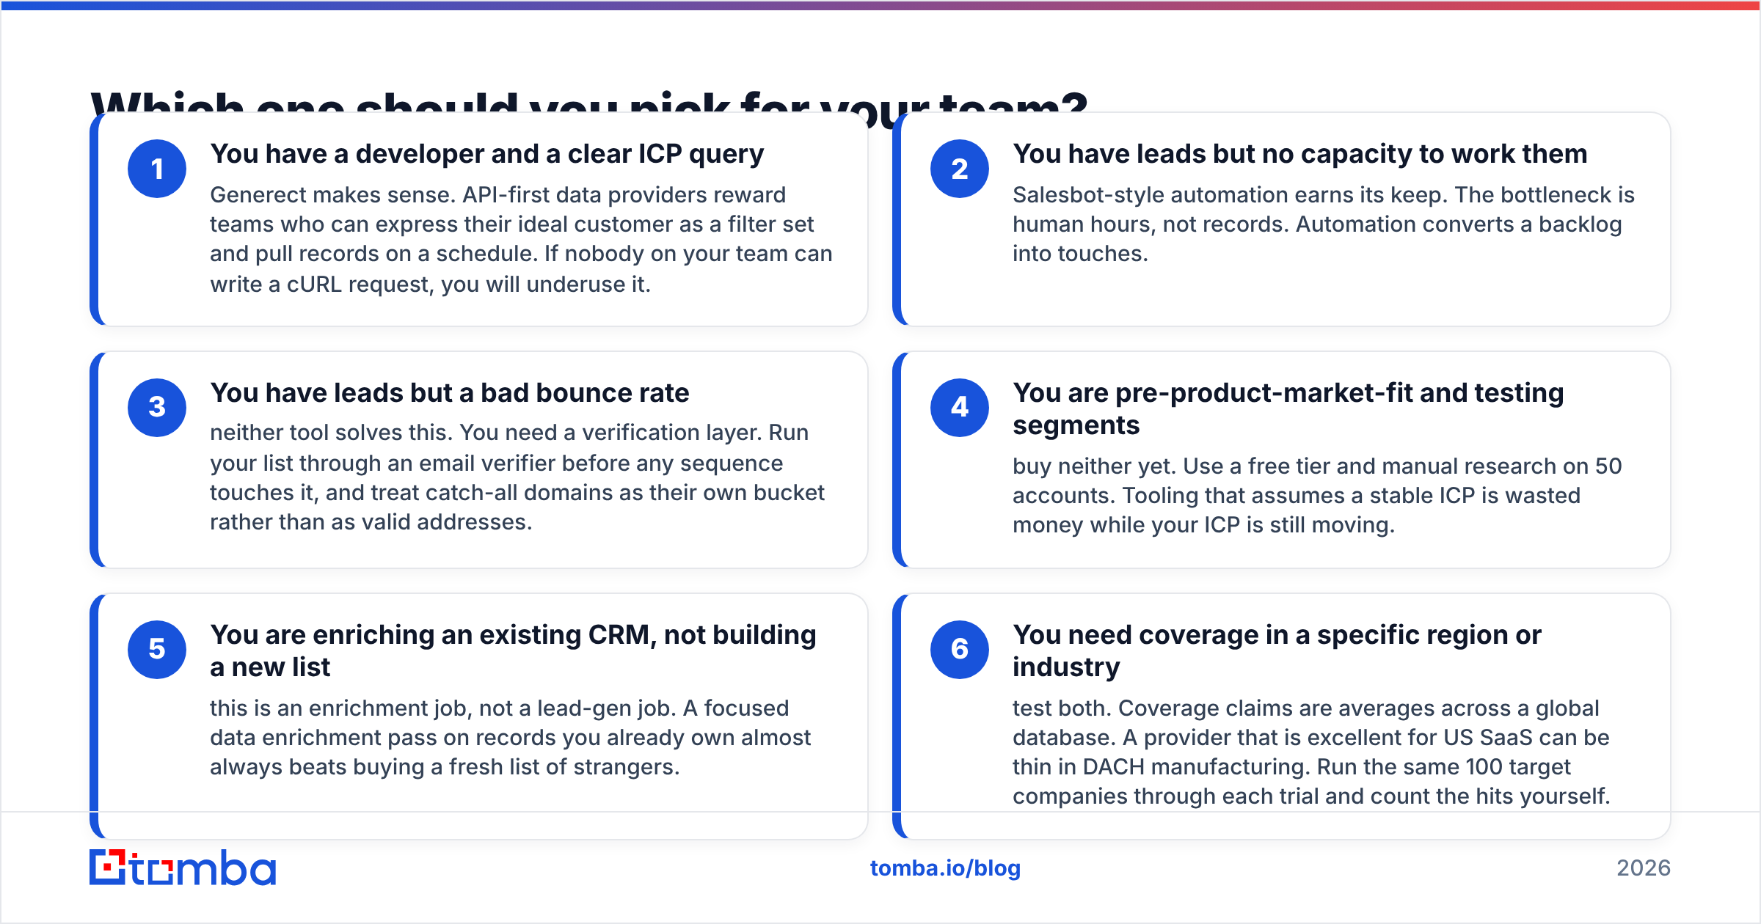Click the number 4 circle badge

tap(960, 408)
